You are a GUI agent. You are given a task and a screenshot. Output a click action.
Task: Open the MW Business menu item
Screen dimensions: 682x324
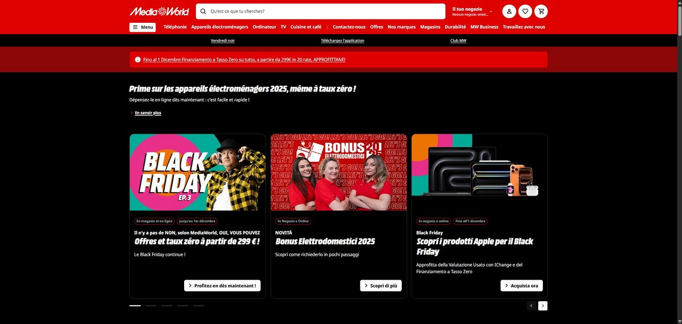pyautogui.click(x=484, y=27)
